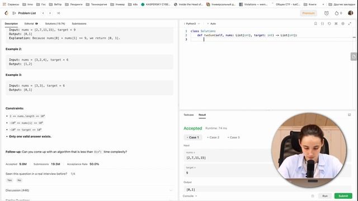
Task: Open the Другие закладки folder
Action: (342, 4)
